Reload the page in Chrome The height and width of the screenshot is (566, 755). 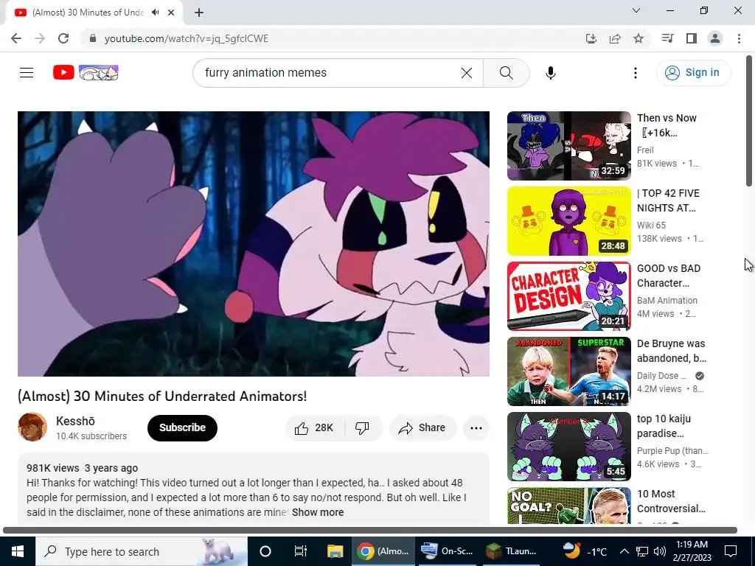pos(63,38)
